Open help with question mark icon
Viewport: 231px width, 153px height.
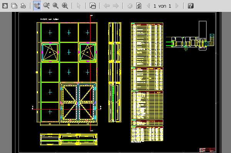point(191,6)
